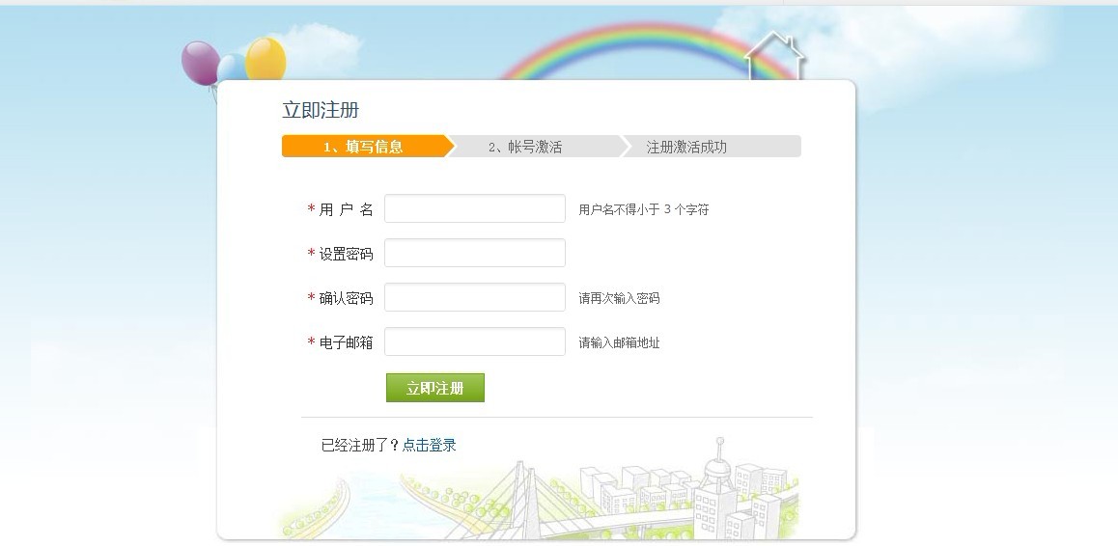Click the hint 用户名不得小于 3 个字符
This screenshot has width=1118, height=546.
(x=644, y=209)
